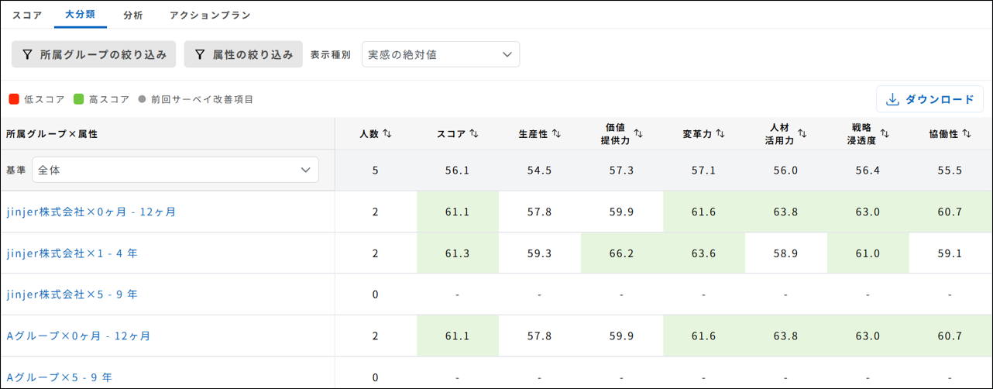
Task: Open jinjer株式会社×1 - 4 年 link
Action: coord(72,253)
